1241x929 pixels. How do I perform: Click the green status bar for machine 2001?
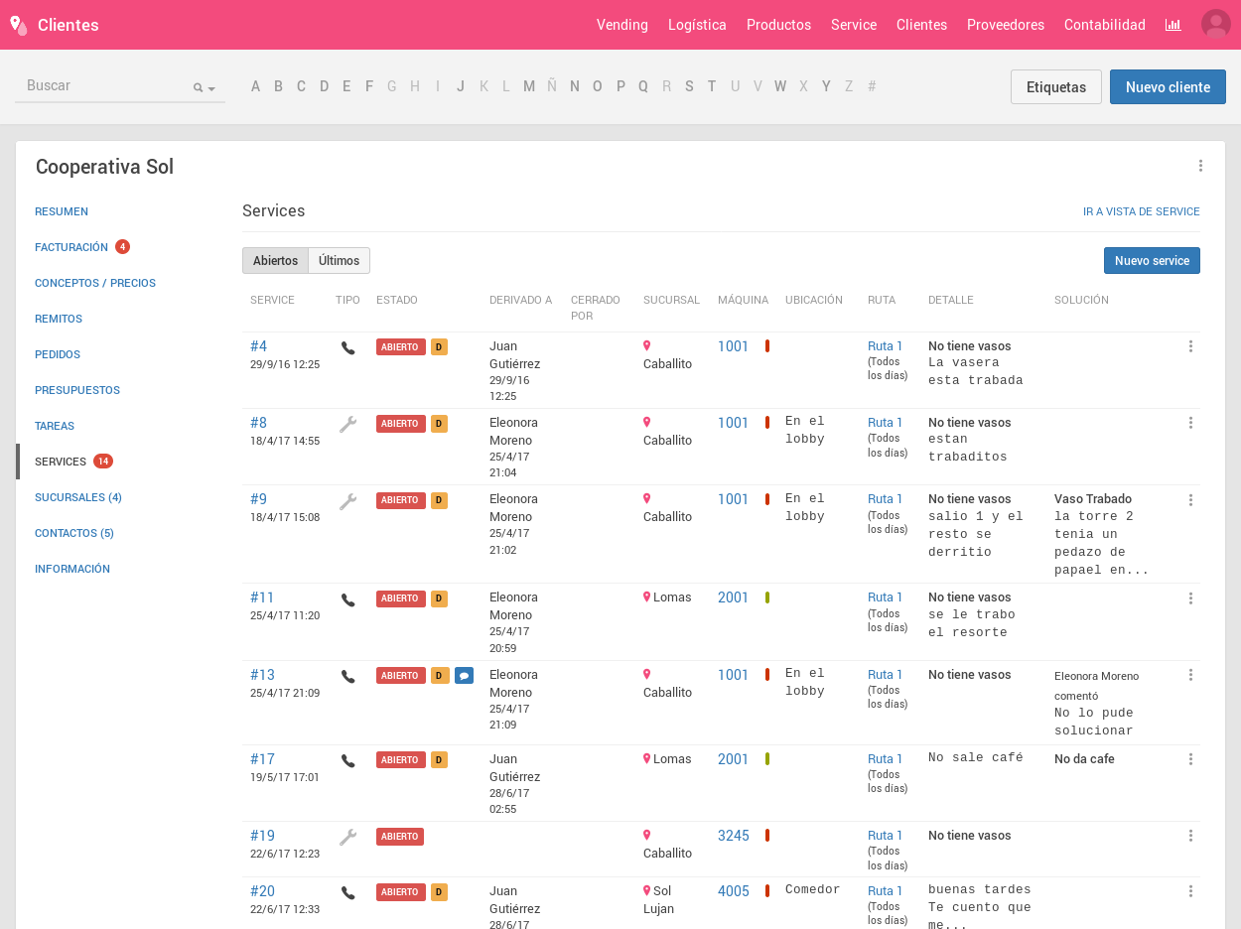tap(767, 597)
